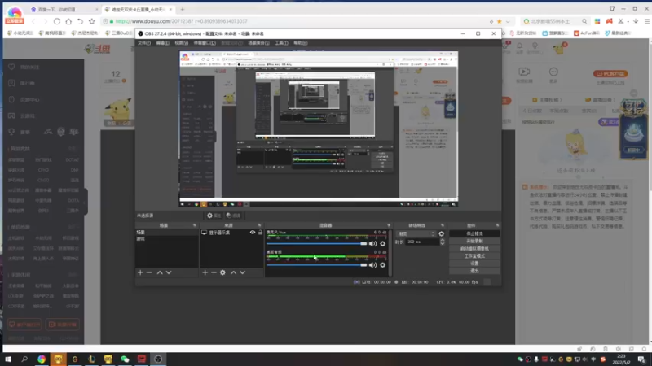Toggle 启动虚拟摄像机 in OBS controls
The image size is (652, 366).
click(474, 249)
